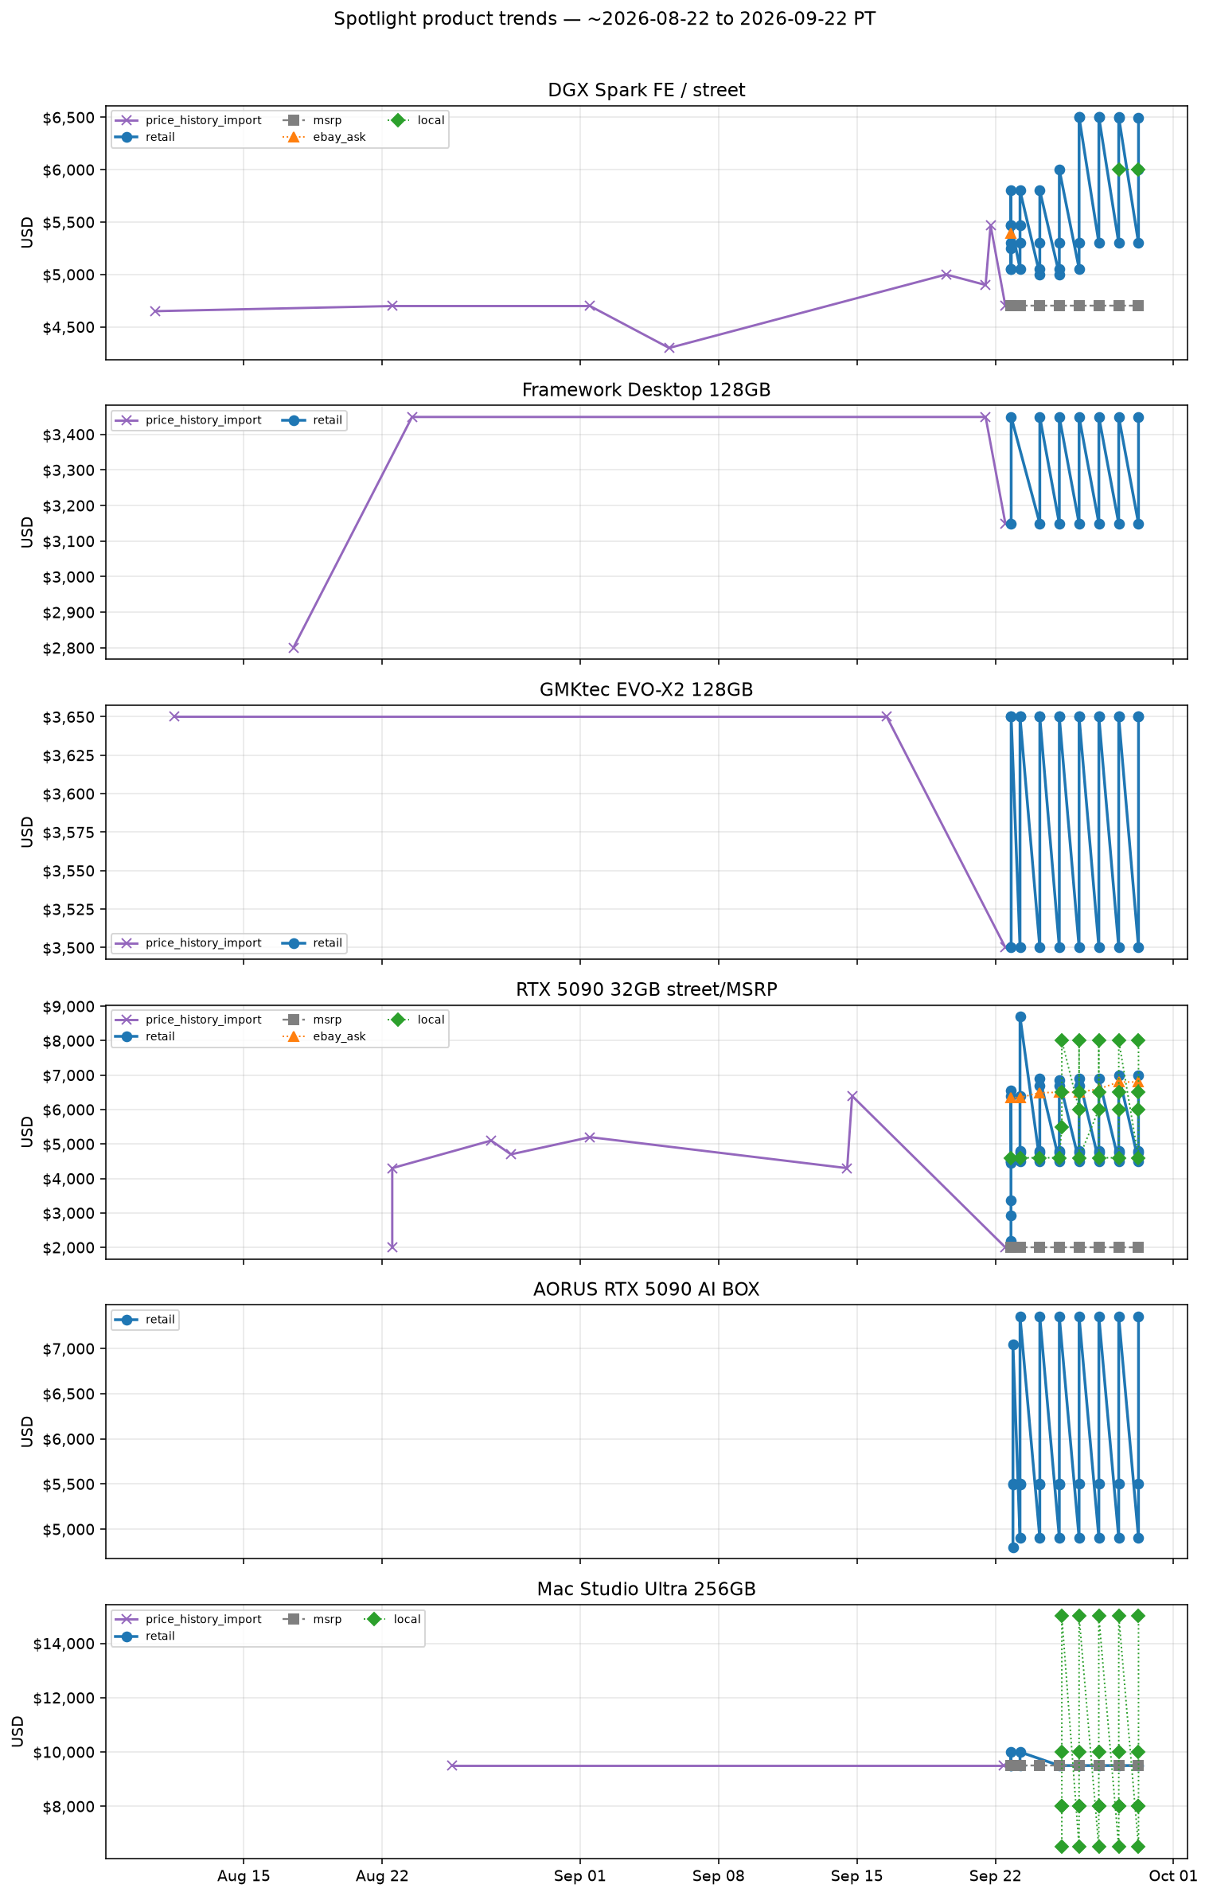Click 'retail' in the DGX Spark legend
Viewport: 1209px width, 1896px height.
160,137
